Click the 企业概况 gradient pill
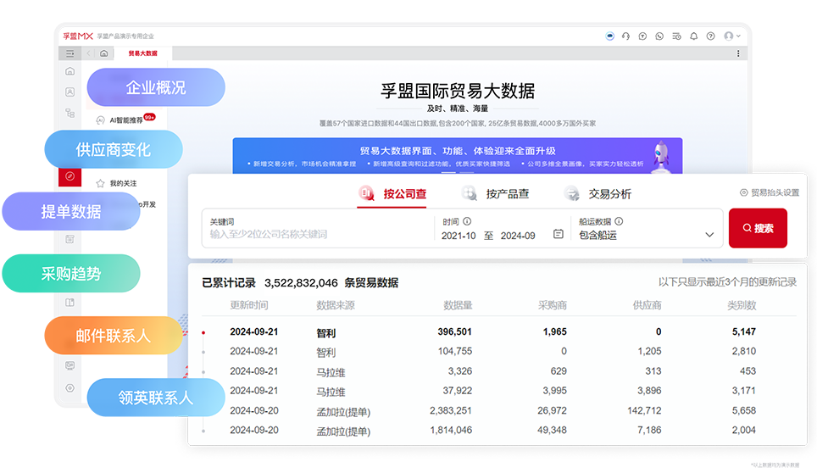Image resolution: width=817 pixels, height=473 pixels. click(x=156, y=87)
